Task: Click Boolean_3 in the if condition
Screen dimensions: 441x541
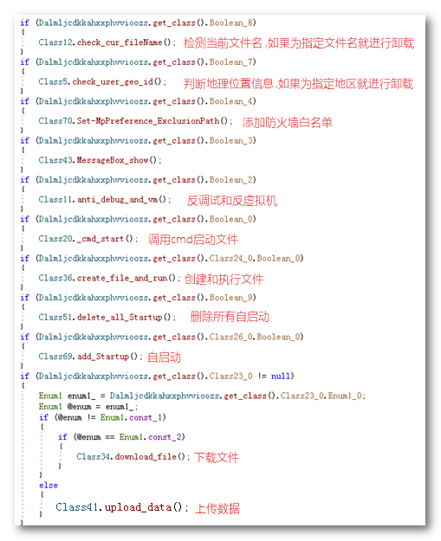Action: 230,141
